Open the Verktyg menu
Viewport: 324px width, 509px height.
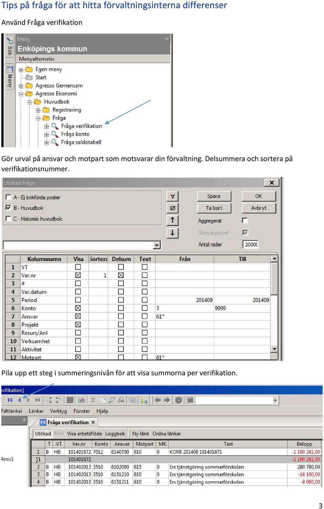[x=58, y=411]
